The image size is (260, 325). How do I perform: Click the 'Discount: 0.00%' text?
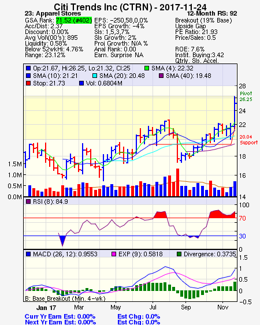pos(47,32)
